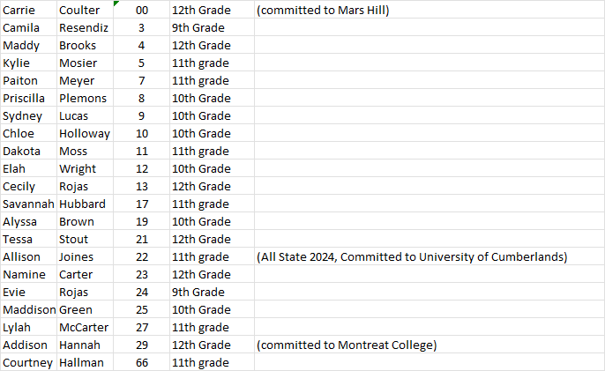The width and height of the screenshot is (605, 371).
Task: Select the first name cell Savannah
Action: (x=28, y=204)
